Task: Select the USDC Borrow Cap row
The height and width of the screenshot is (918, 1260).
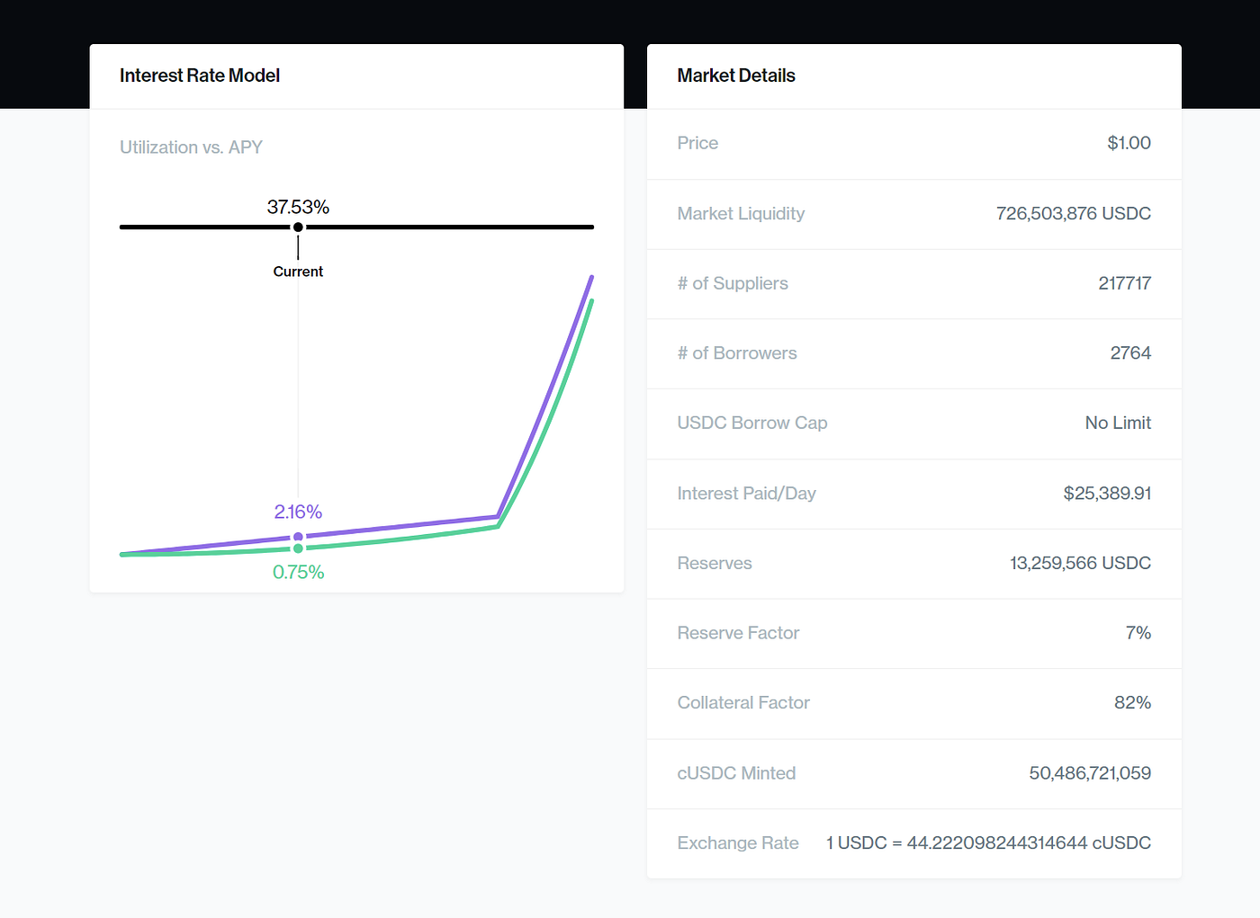Action: 914,423
